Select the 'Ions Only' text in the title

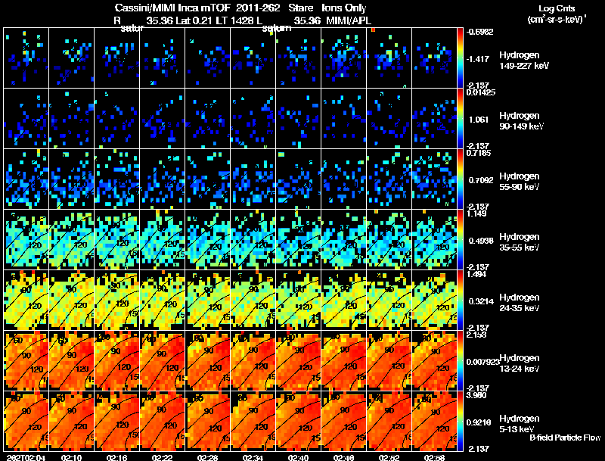(x=344, y=8)
